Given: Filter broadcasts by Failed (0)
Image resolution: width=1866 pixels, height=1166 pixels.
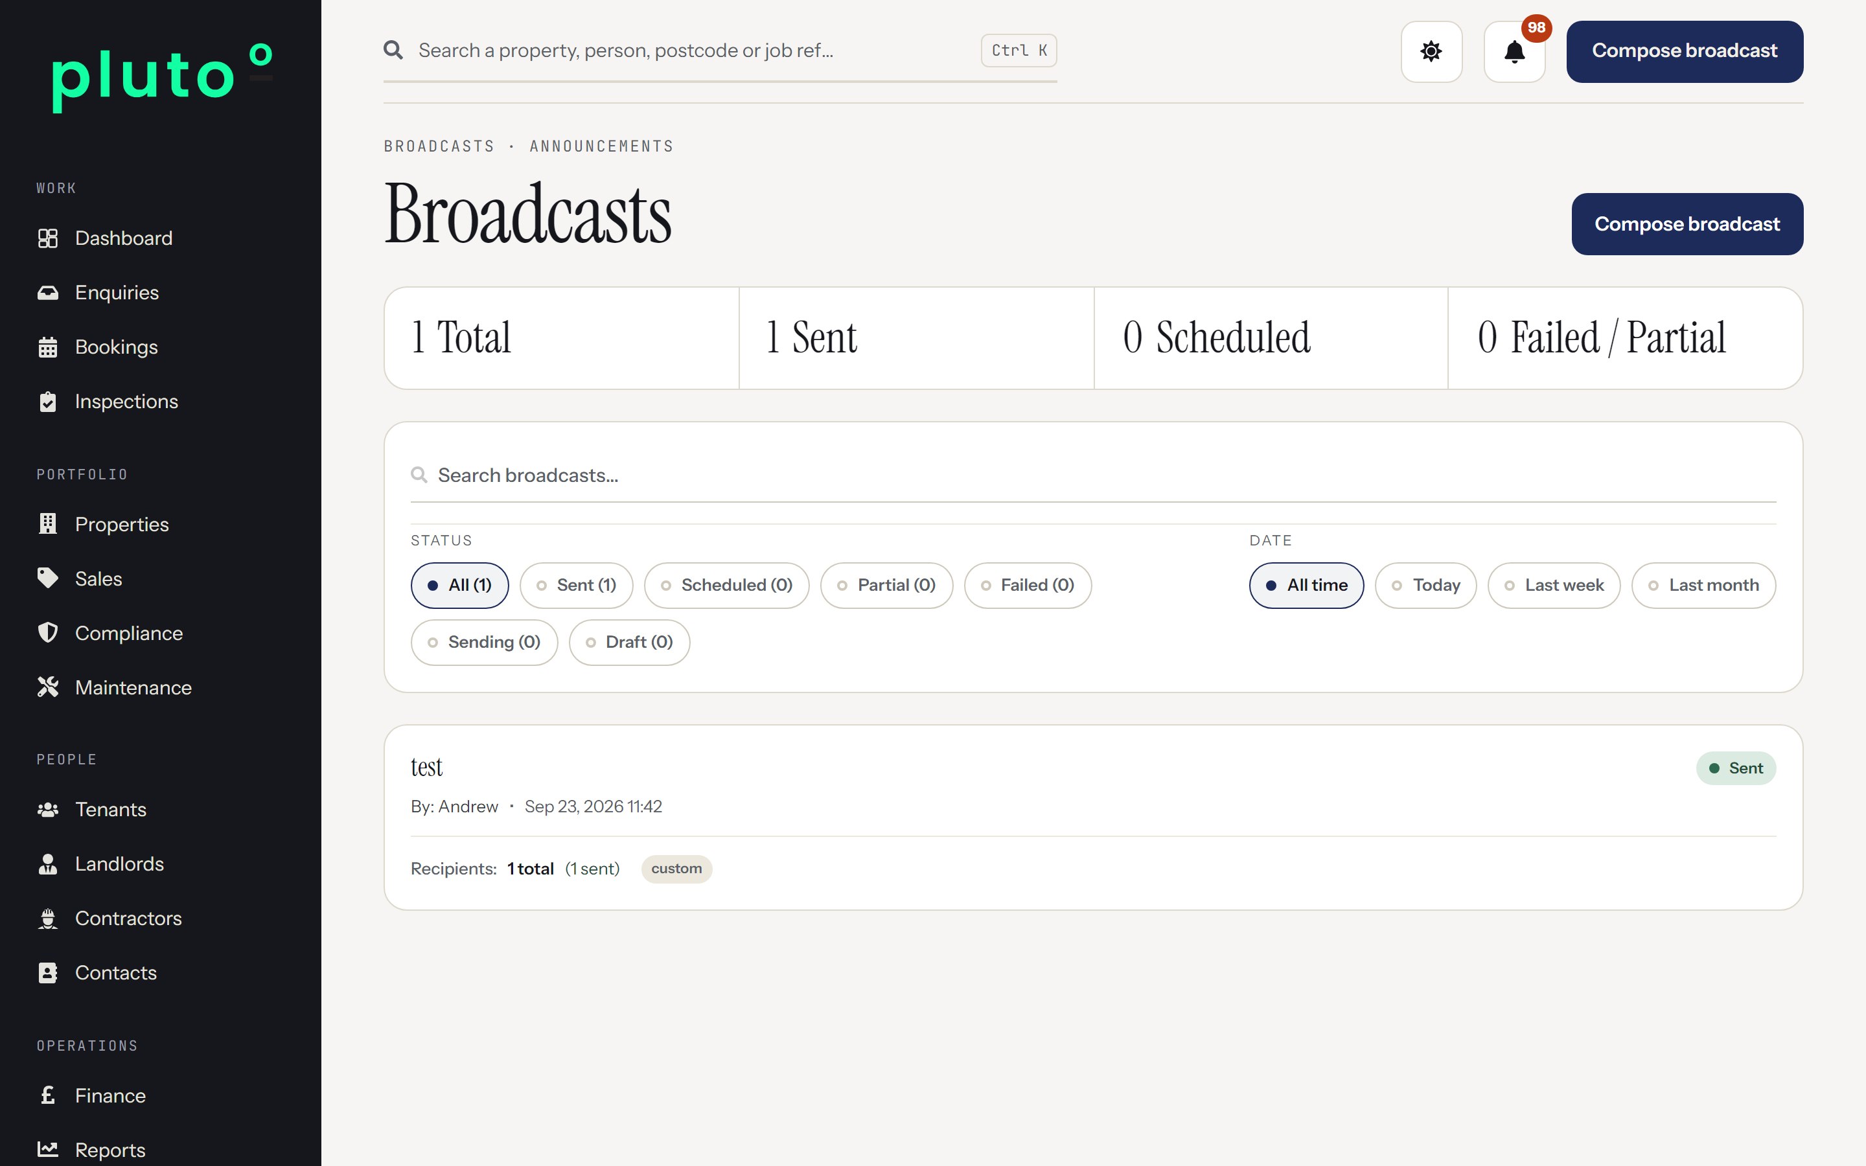Looking at the screenshot, I should 1028,586.
